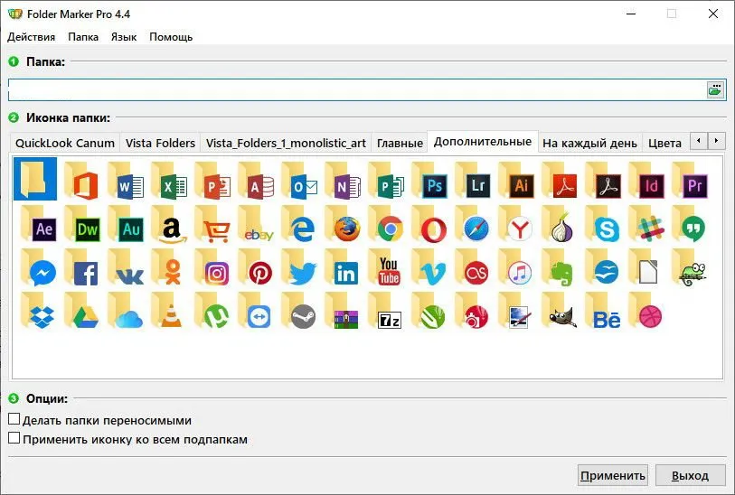Viewport: 735px width, 495px height.
Task: Open the Vista_Folders_1_monolistic_art tab
Action: [286, 143]
